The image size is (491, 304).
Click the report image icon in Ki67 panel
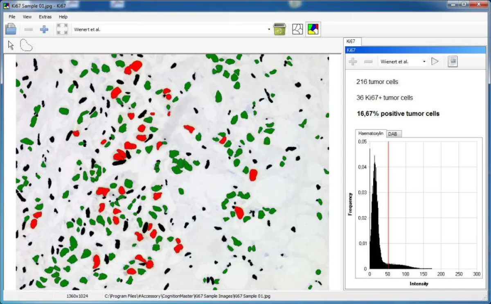point(452,61)
